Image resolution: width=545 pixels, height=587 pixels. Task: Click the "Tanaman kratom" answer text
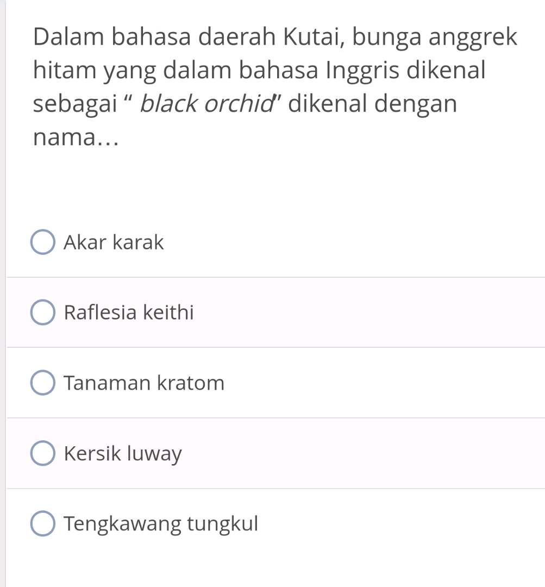click(x=144, y=383)
